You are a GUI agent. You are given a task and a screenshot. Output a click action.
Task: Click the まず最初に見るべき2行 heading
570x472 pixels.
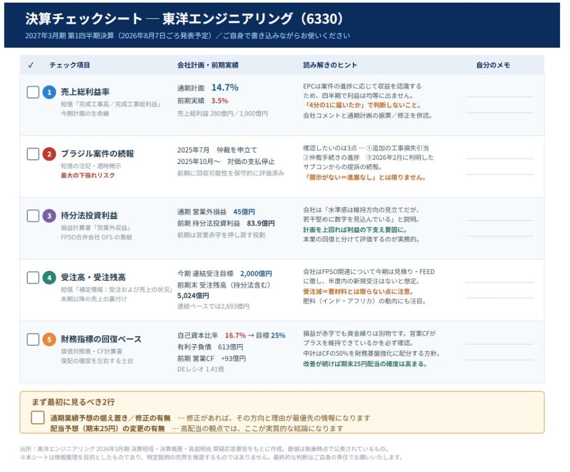[73, 402]
